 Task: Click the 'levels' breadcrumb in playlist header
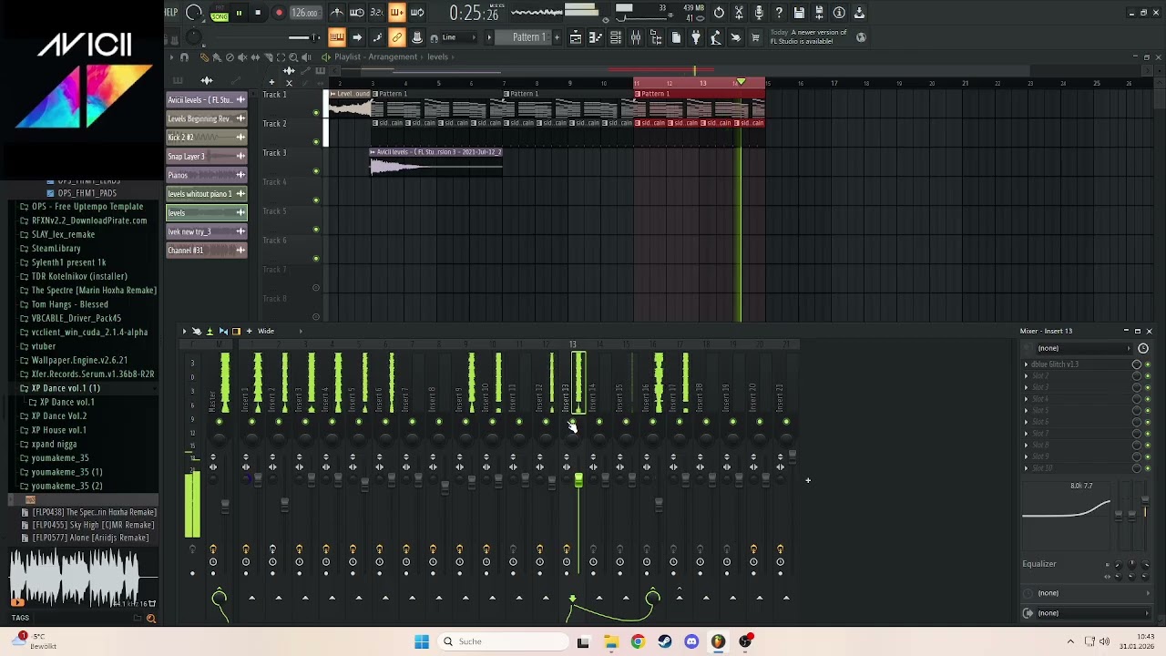tap(438, 56)
